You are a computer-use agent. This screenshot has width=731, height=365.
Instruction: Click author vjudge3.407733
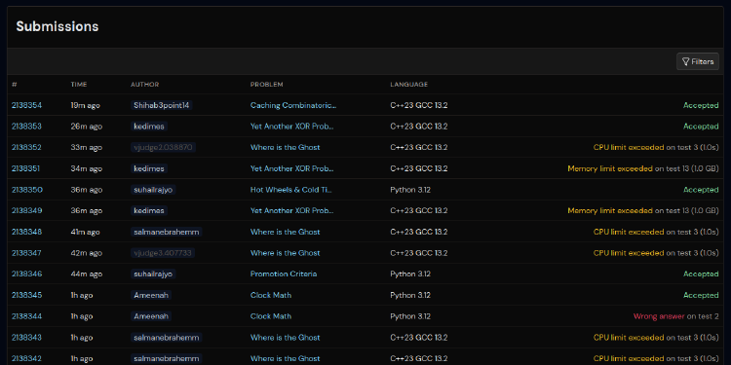(162, 253)
